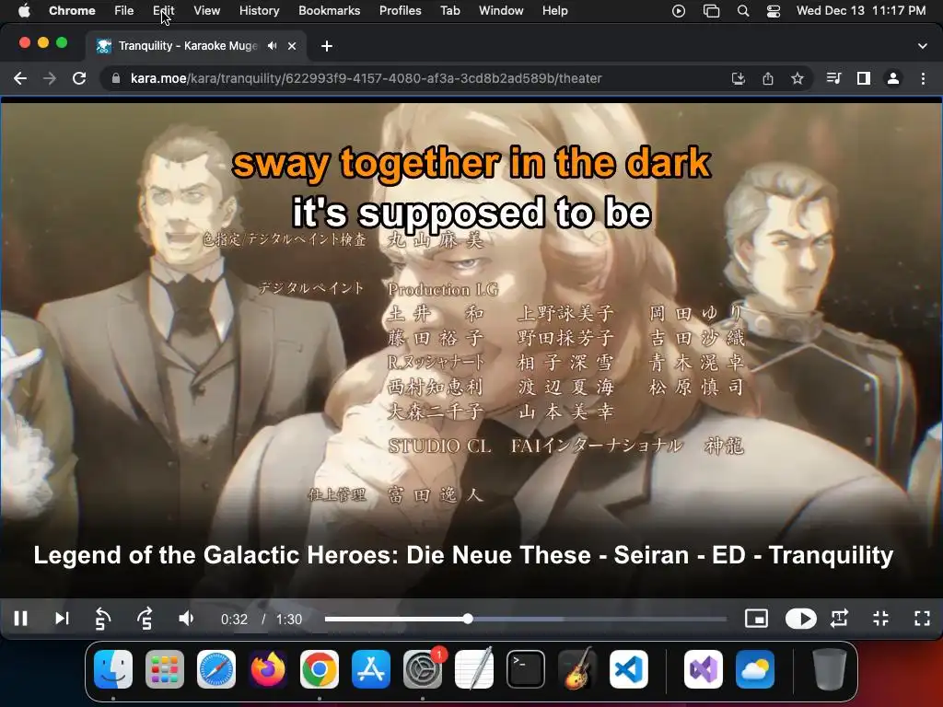Open Visual Studio from the Dock
The width and height of the screenshot is (943, 707).
click(704, 669)
